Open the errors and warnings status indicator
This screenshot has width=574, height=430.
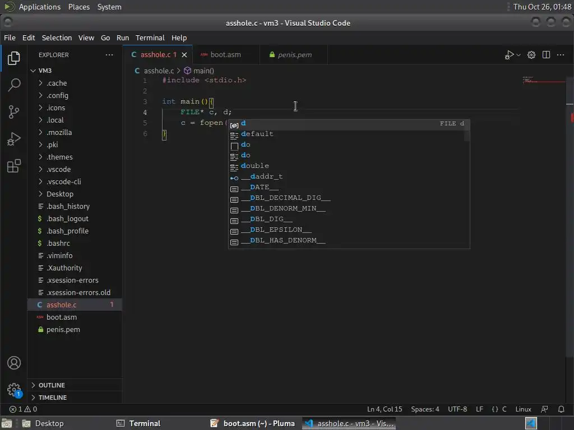pos(23,409)
